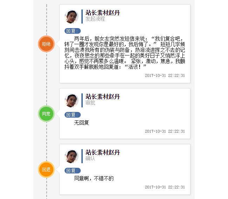Click the timestamp in the 发起流程 card
Viewport: 228px width, 199px height.
click(x=165, y=75)
